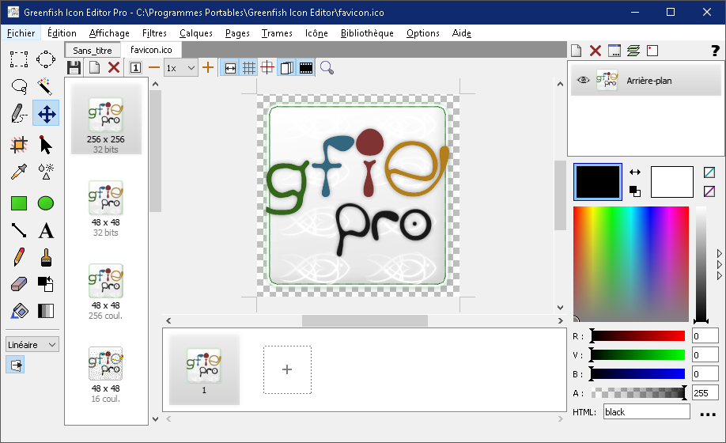The image size is (726, 443).
Task: Add a new frame with the dashed plus box
Action: [x=288, y=370]
